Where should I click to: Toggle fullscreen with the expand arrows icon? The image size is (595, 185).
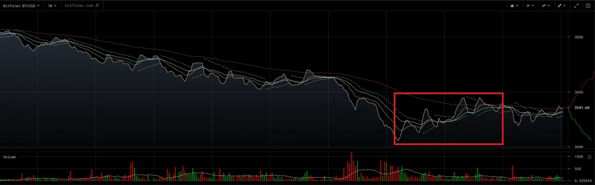click(x=576, y=6)
